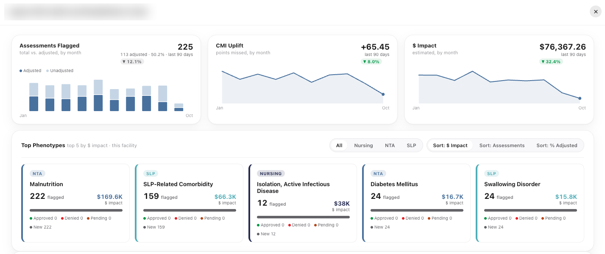Screen dimensions: 605x254
Task: Select Isolation, Active Infectious Disease title
Action: 293,187
